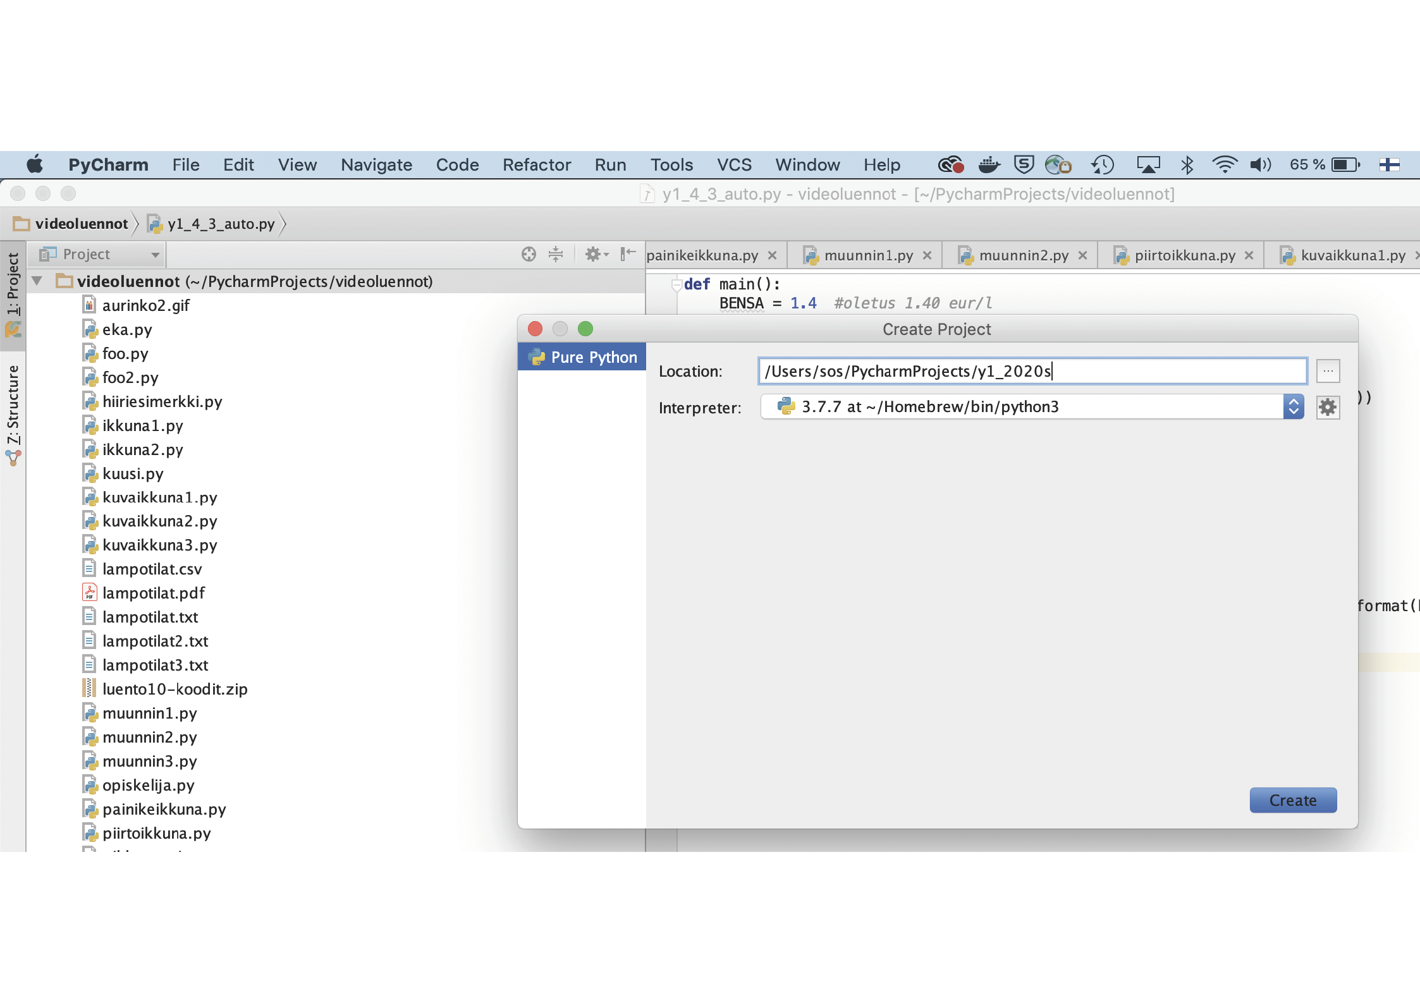Open the Project panel gear settings
The image size is (1420, 1003).
pos(595,254)
